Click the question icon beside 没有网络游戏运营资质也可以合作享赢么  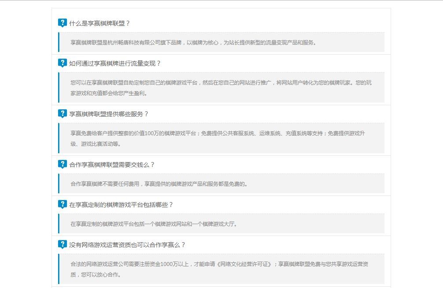(x=62, y=245)
